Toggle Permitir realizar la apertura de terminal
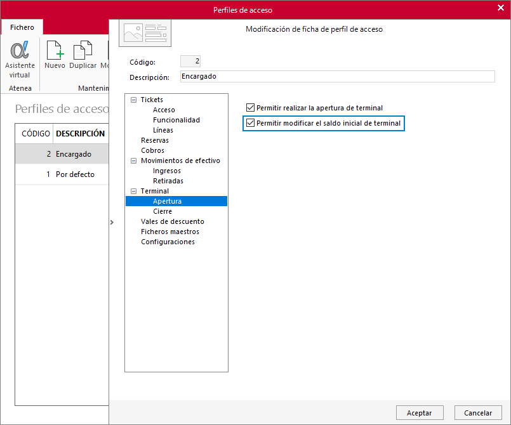Image resolution: width=511 pixels, height=425 pixels. point(250,108)
